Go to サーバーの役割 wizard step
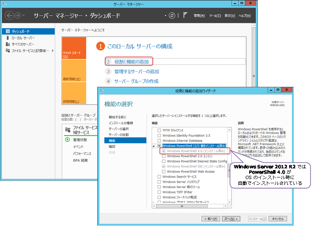The image size is (330, 226). (119, 135)
